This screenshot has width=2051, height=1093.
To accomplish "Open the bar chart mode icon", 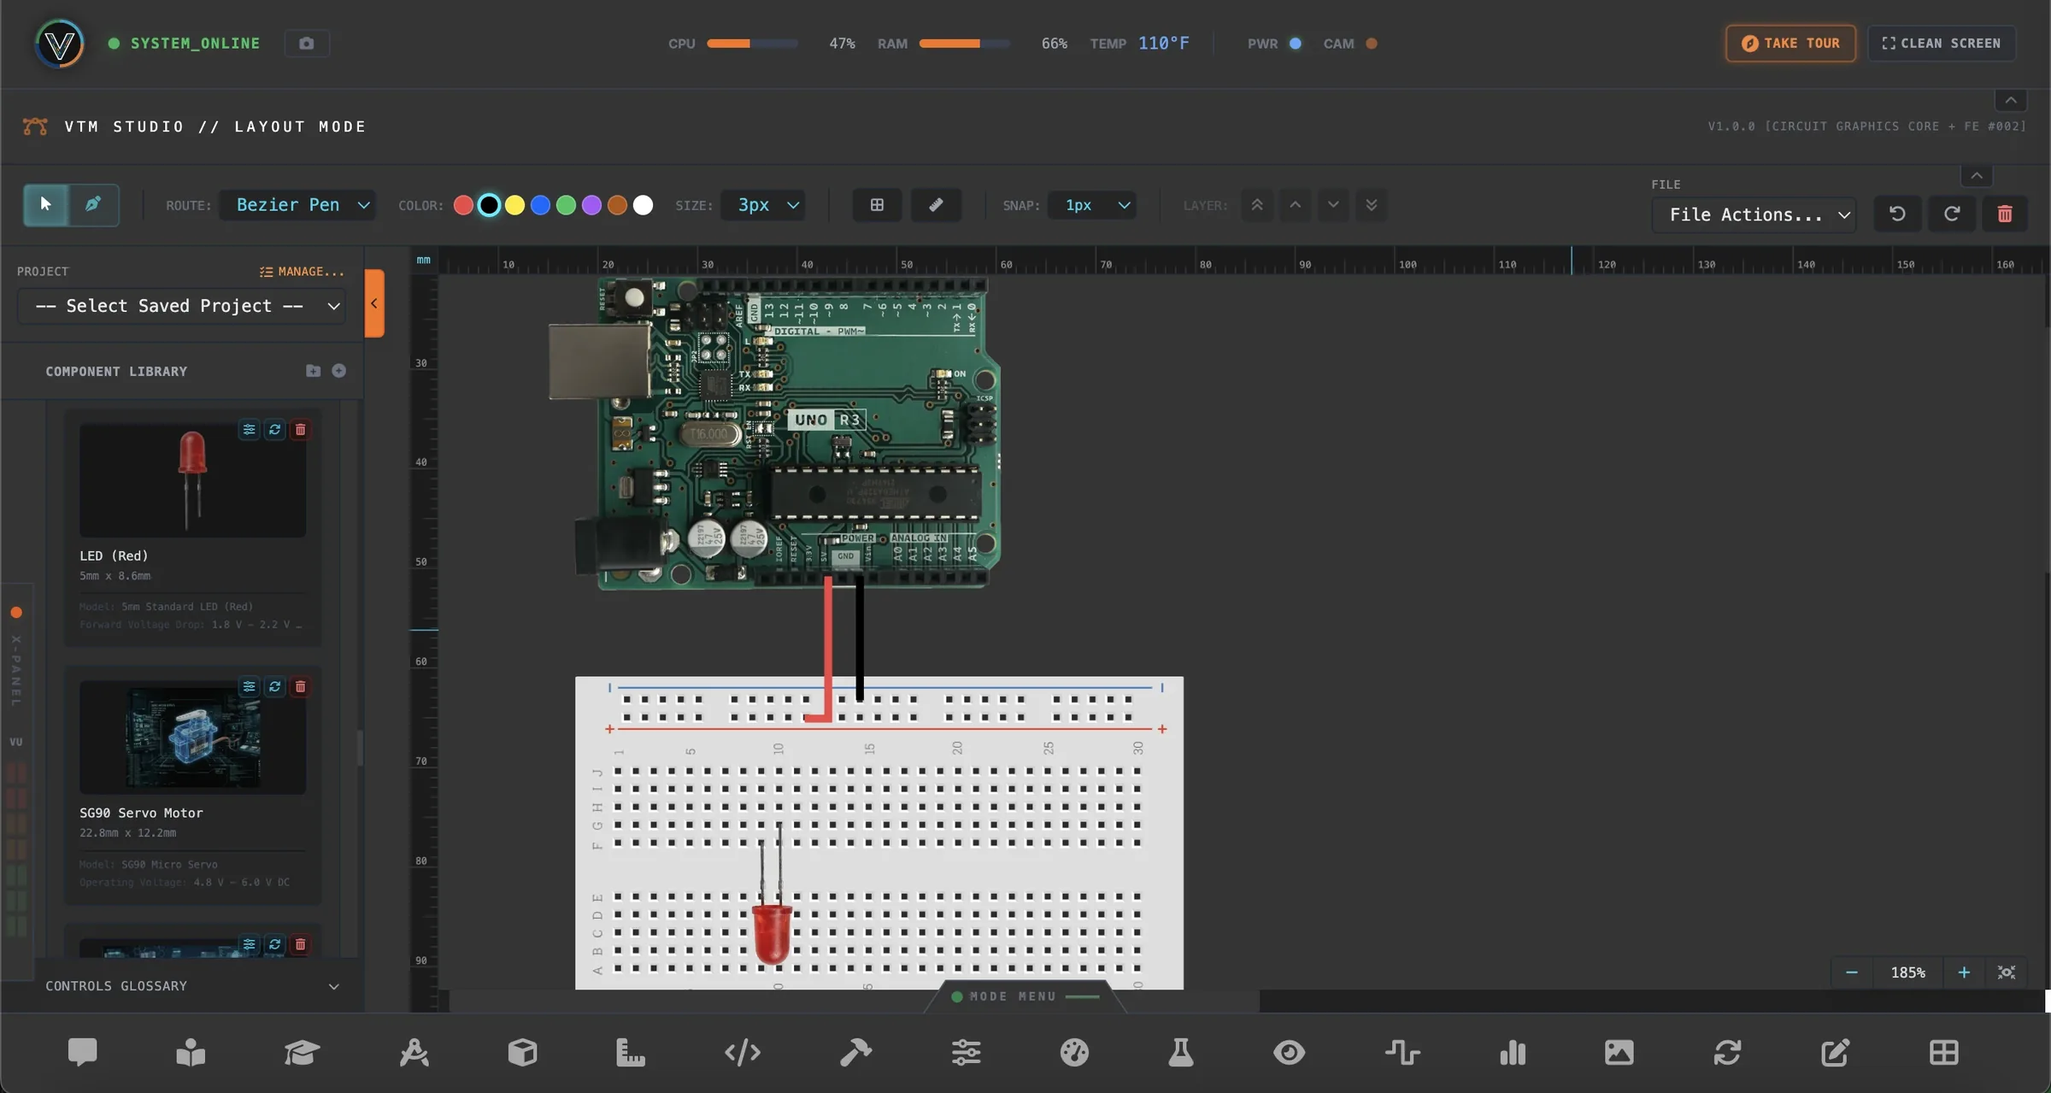I will 1513,1052.
